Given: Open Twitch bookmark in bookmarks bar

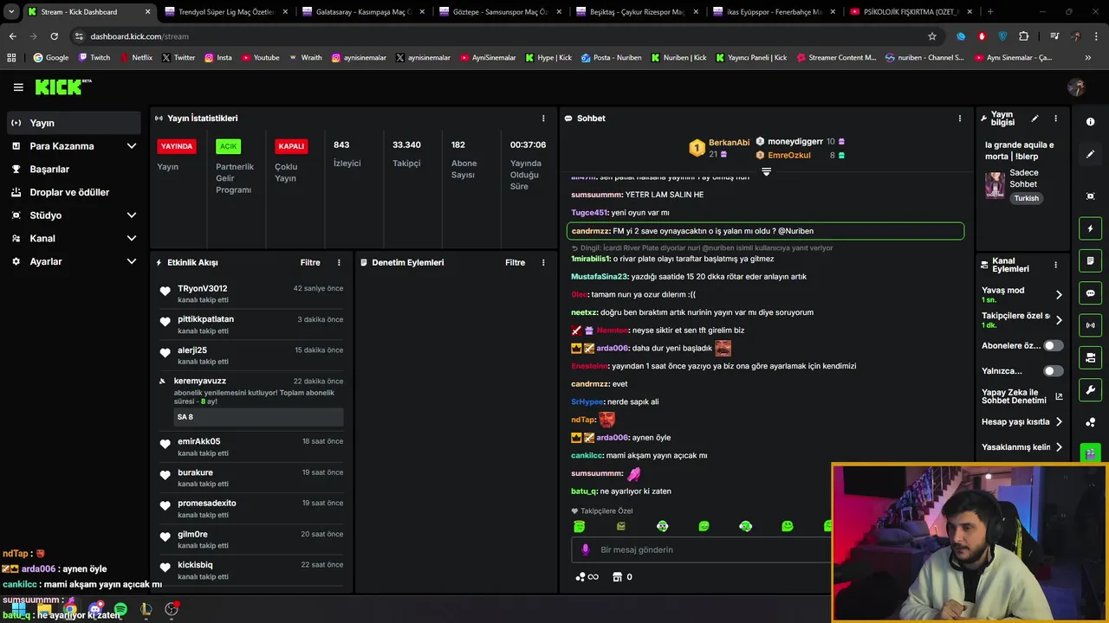Looking at the screenshot, I should tap(94, 58).
